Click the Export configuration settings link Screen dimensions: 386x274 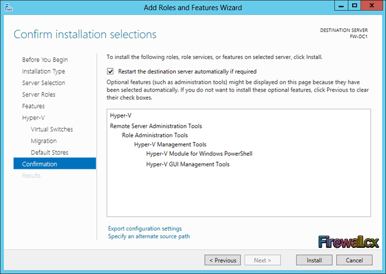coord(145,228)
